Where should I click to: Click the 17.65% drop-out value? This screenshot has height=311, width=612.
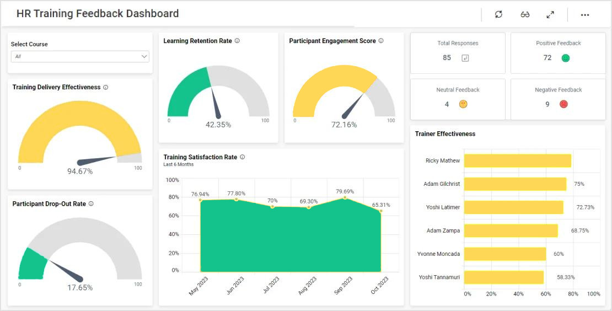[x=80, y=288]
